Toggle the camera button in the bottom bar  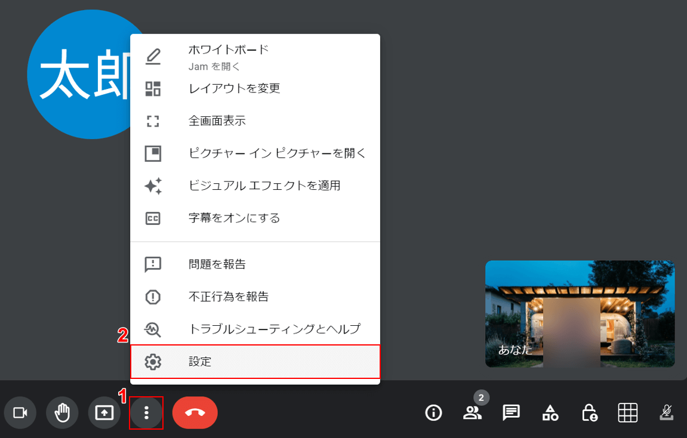[20, 412]
